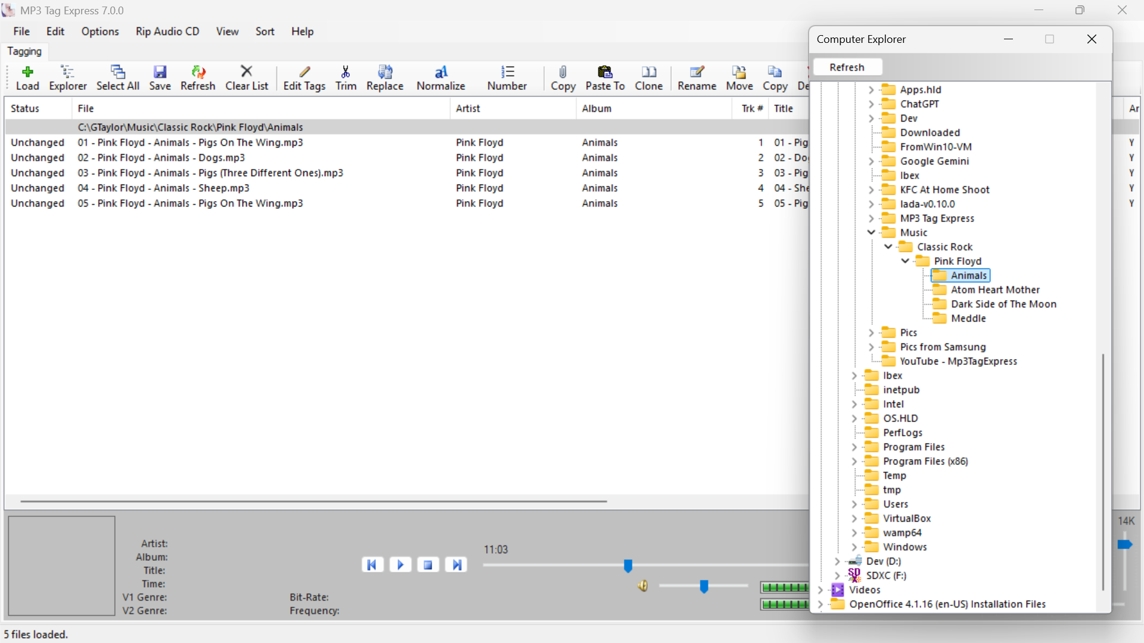Viewport: 1144px width, 643px height.
Task: Expand the Pics from Samsung folder
Action: tap(871, 347)
